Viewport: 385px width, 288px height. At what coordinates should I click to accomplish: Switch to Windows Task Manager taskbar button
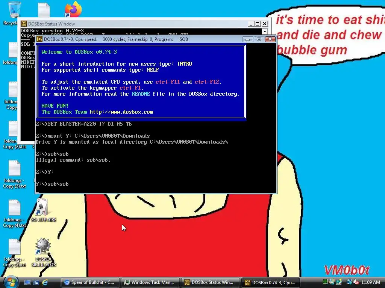150,282
